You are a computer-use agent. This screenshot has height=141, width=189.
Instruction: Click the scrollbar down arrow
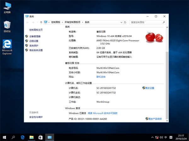tap(167, 121)
